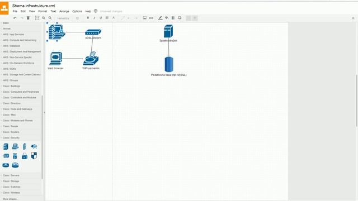The height and width of the screenshot is (201, 358).
Task: Click the Delete trash can icon
Action: (28, 18)
